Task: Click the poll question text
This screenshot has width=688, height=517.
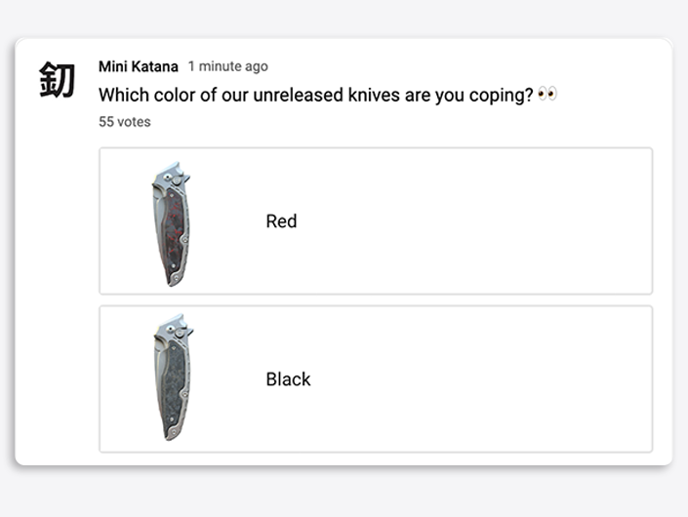Action: pyautogui.click(x=315, y=95)
